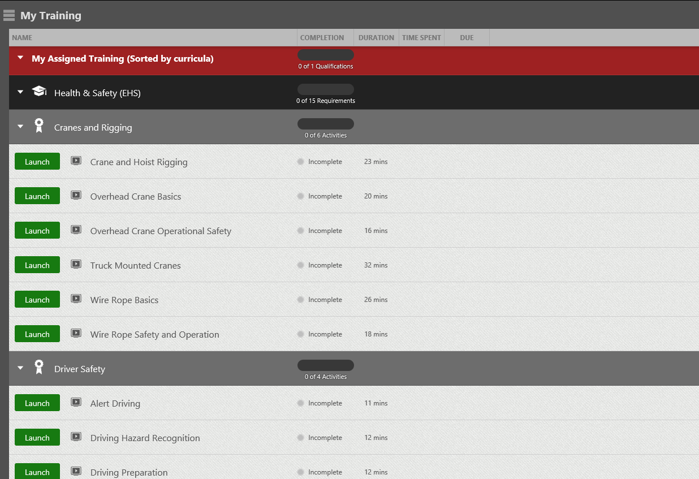Click the video icon for Overhead Crane Operational Safety
This screenshot has height=479, width=699.
pos(76,230)
